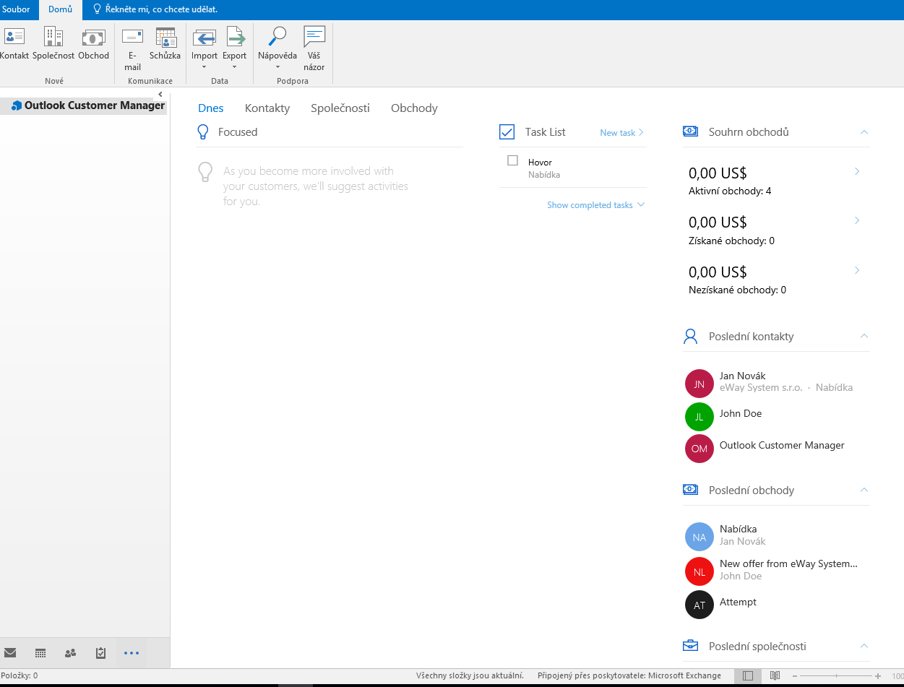The height and width of the screenshot is (687, 904).
Task: Collapse the Poslední obchody section
Action: [x=864, y=490]
